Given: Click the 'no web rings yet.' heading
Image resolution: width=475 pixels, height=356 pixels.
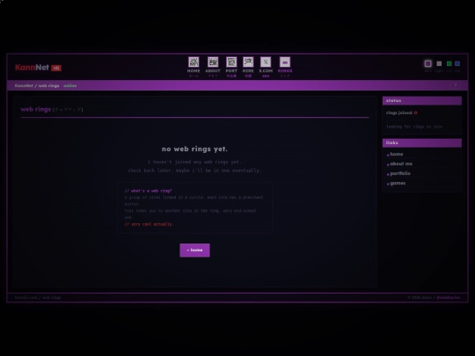Looking at the screenshot, I should 194,149.
